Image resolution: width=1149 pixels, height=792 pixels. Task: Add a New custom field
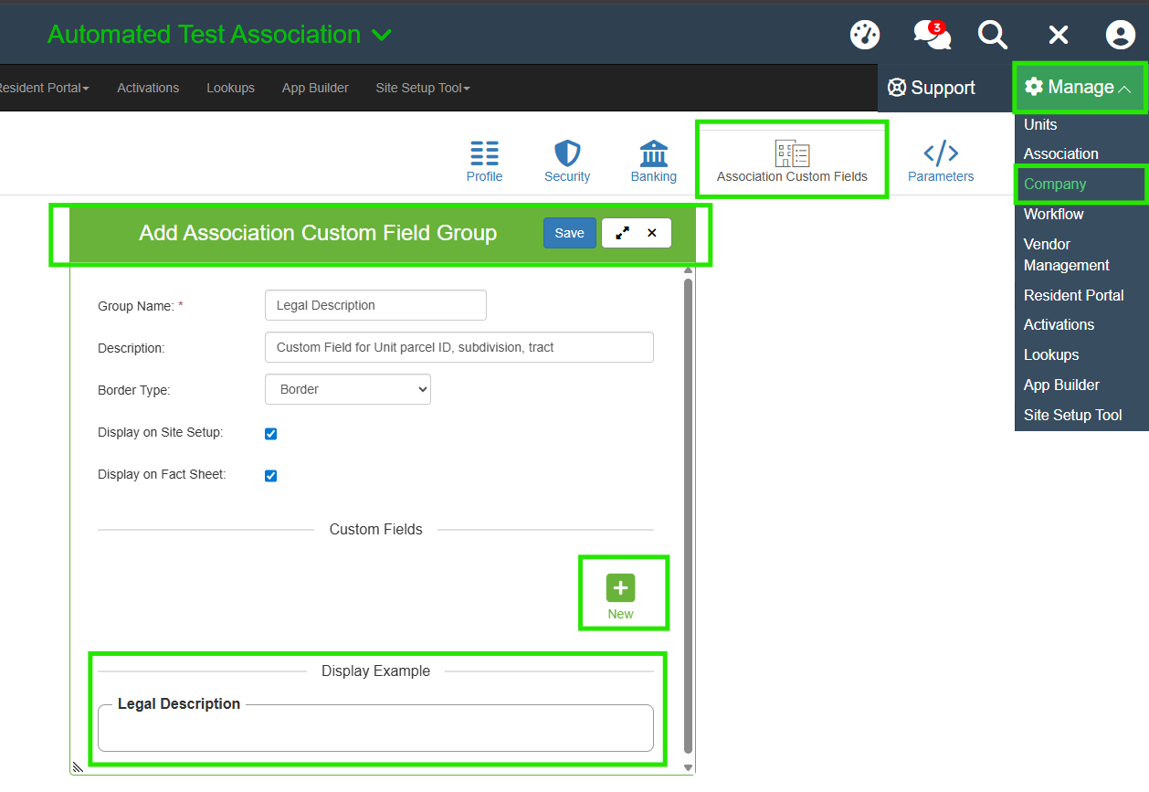click(620, 595)
